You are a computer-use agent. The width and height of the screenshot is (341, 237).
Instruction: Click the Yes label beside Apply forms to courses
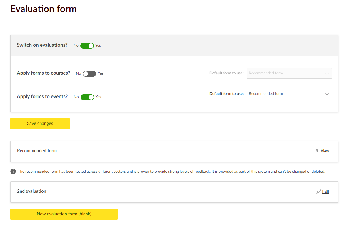(x=101, y=73)
